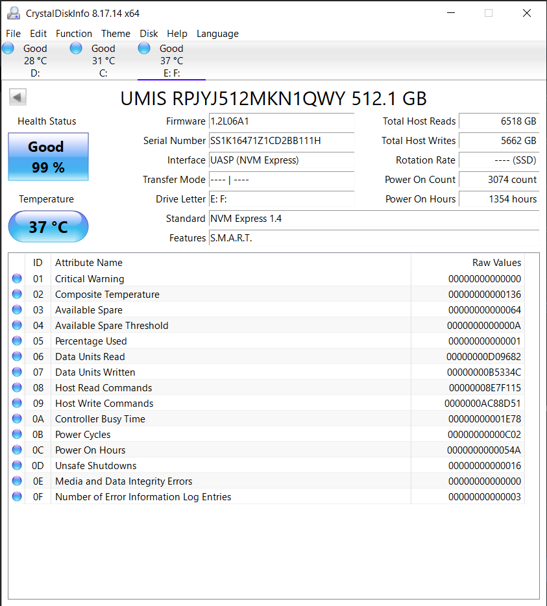
Task: Open the Language menu
Action: [x=217, y=34]
